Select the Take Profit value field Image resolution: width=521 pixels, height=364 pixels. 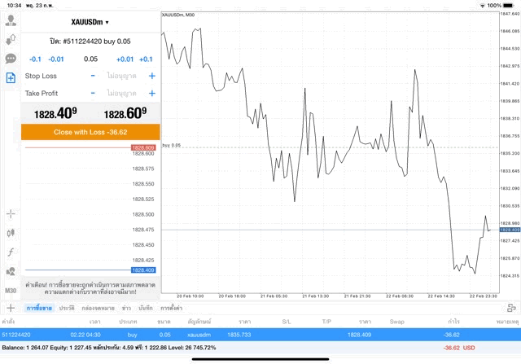(x=121, y=93)
